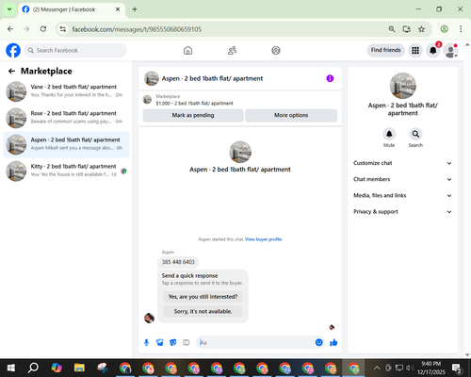Select the Aspen apartment conversation
This screenshot has width=471, height=377.
(x=66, y=144)
